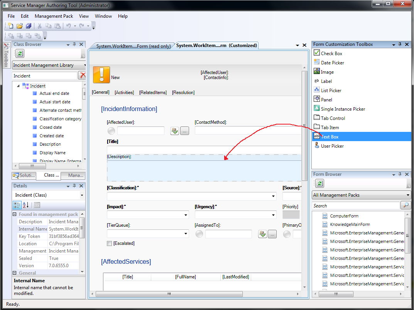Click the Paste toolbar icon
414x310 pixels.
click(57, 26)
